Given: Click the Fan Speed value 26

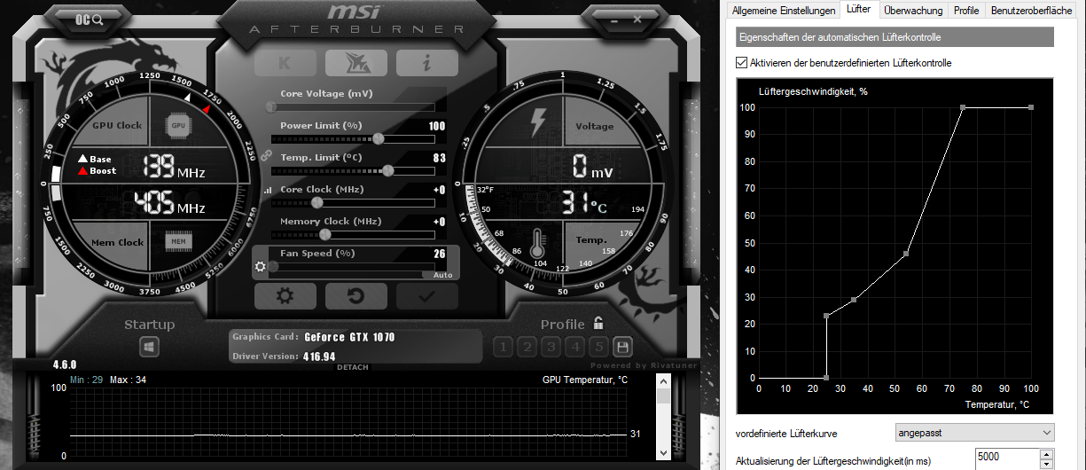Looking at the screenshot, I should [x=440, y=254].
